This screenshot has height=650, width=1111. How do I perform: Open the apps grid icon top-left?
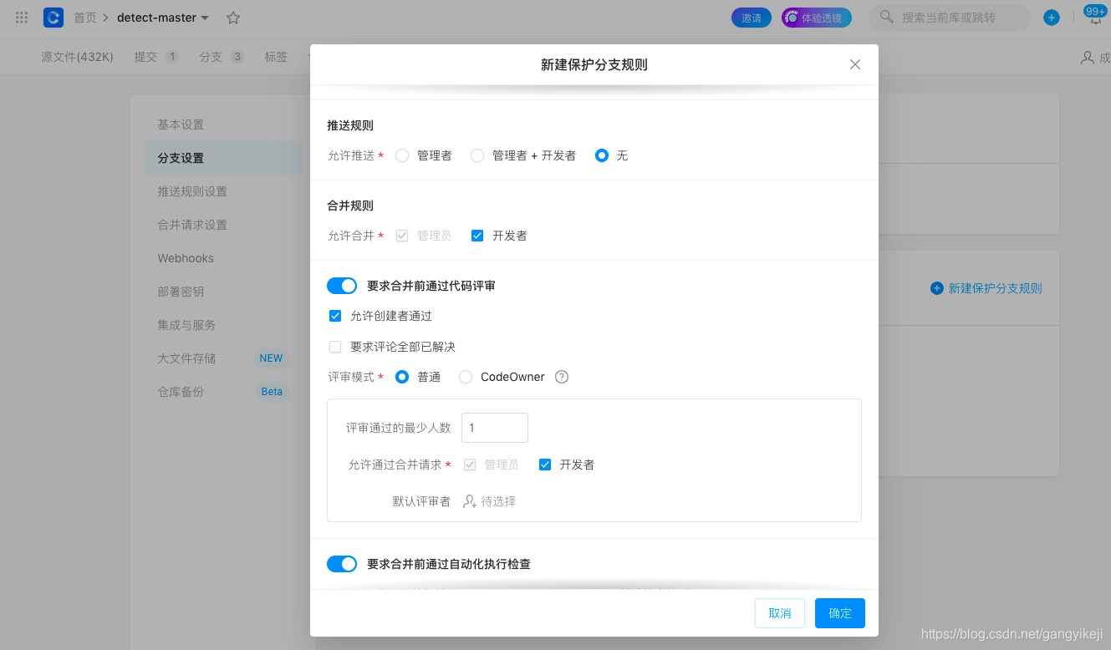click(20, 18)
